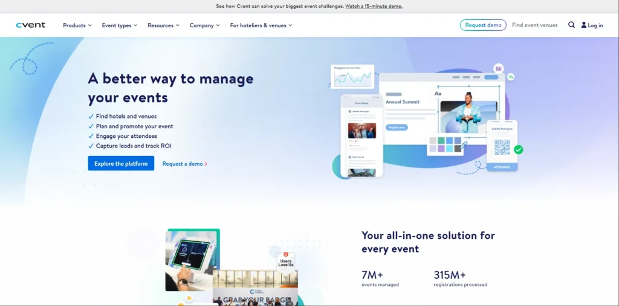
Task: Select the dark gray swatch in palette
Action: 458,148
